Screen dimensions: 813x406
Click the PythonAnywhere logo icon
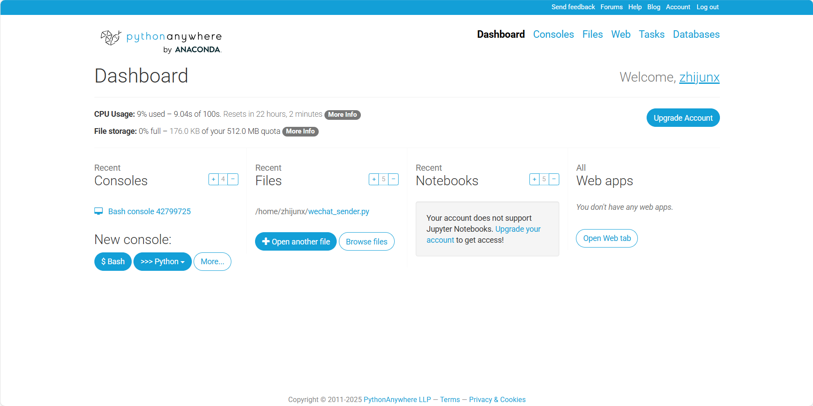pos(111,38)
